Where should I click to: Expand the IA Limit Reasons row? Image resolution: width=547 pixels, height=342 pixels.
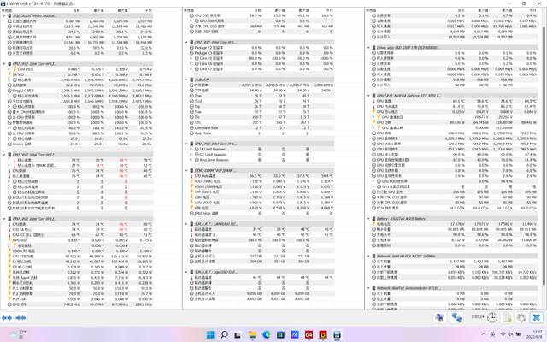193,149
